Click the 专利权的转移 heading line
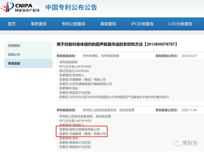This screenshot has height=152, width=204. [x=68, y=62]
